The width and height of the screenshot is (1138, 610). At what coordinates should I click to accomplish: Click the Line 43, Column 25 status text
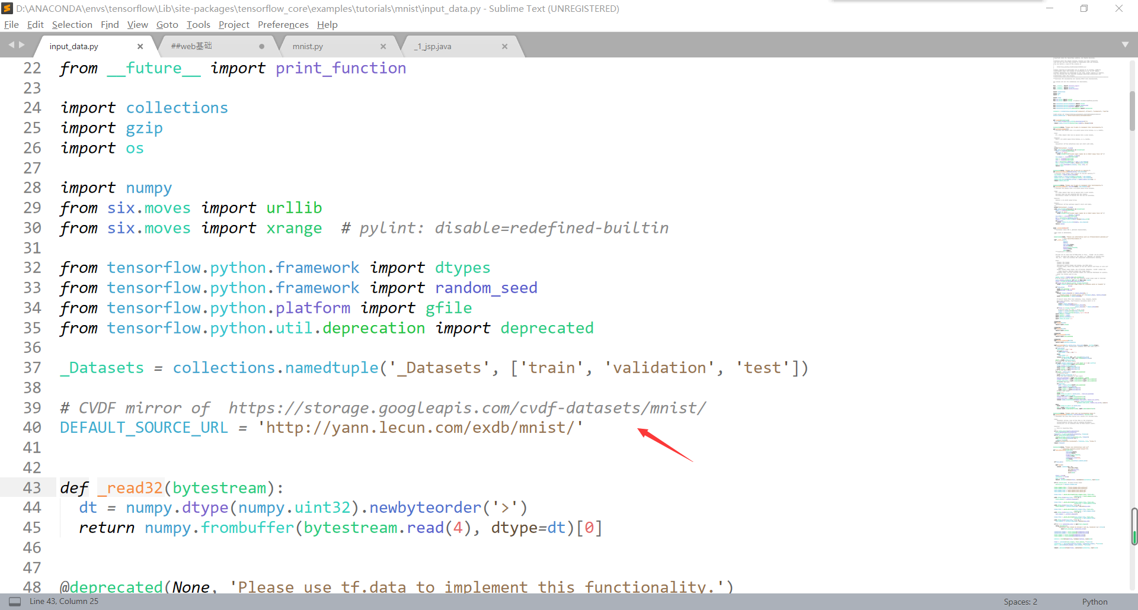coord(64,602)
